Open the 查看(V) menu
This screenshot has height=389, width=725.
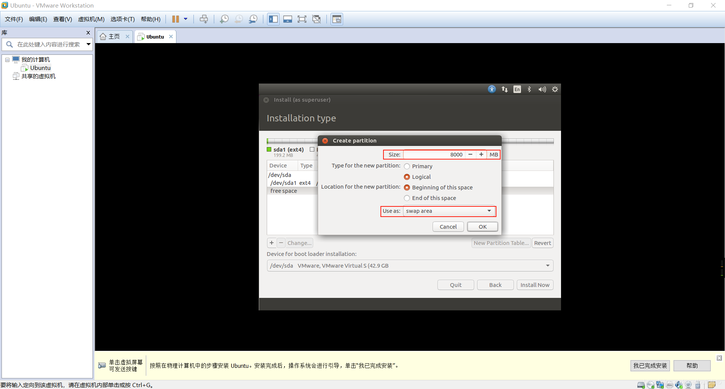click(x=63, y=19)
